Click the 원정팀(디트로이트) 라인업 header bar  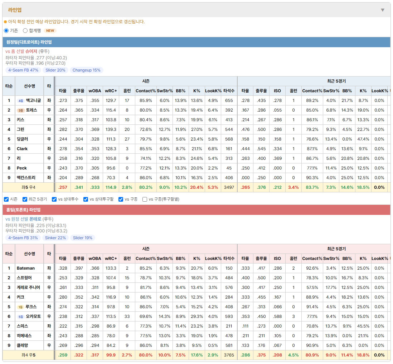[196, 42]
